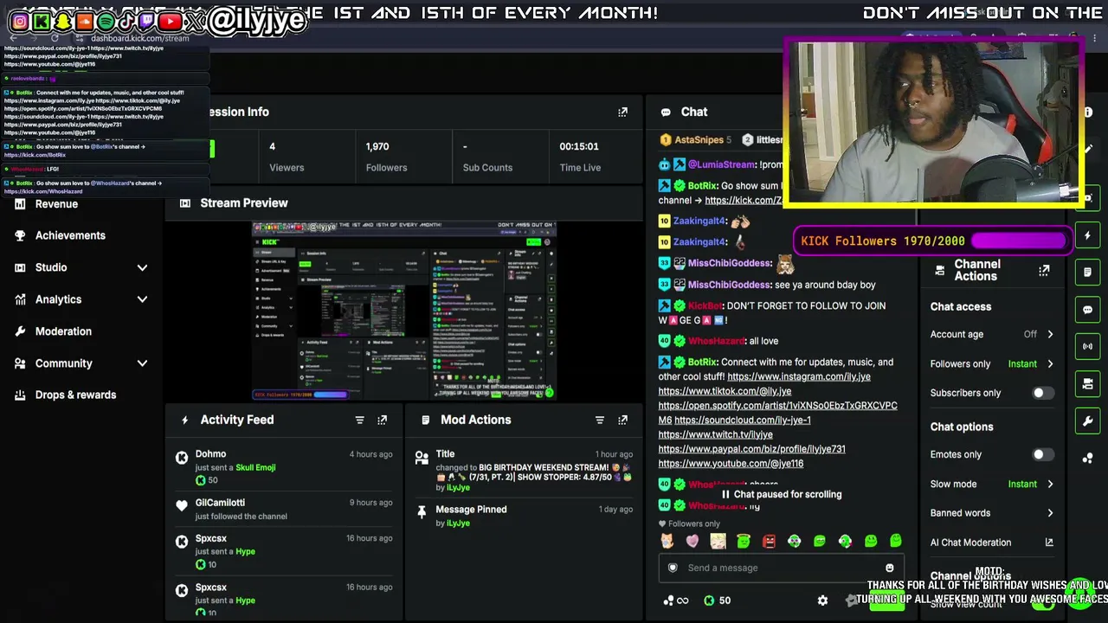Expand the Community sidebar section
The image size is (1108, 623).
point(142,363)
